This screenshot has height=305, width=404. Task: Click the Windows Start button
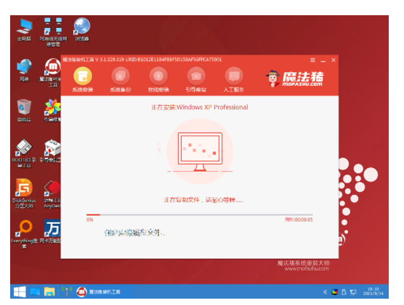pyautogui.click(x=20, y=292)
